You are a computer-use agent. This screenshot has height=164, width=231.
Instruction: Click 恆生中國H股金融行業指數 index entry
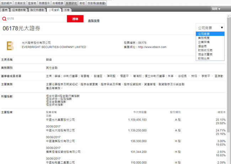(63, 96)
